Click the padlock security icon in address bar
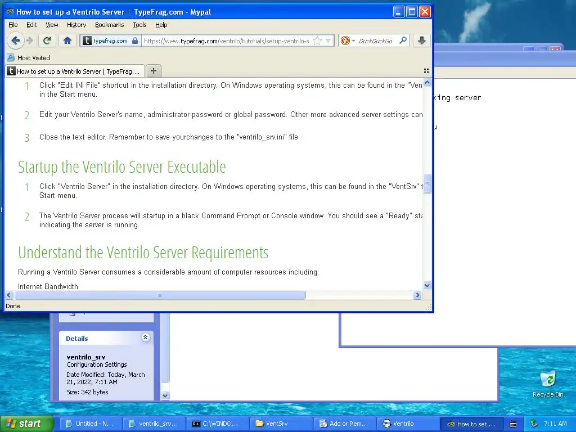The height and width of the screenshot is (432, 576). pyautogui.click(x=135, y=40)
